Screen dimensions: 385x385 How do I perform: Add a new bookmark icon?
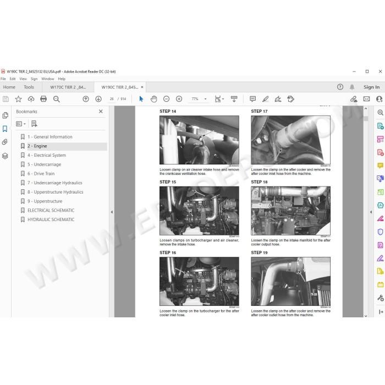point(34,124)
